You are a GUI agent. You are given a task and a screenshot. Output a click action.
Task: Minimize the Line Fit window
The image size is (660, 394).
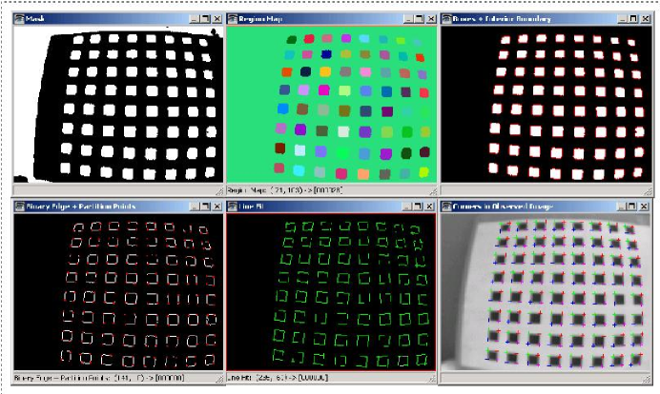(x=406, y=207)
